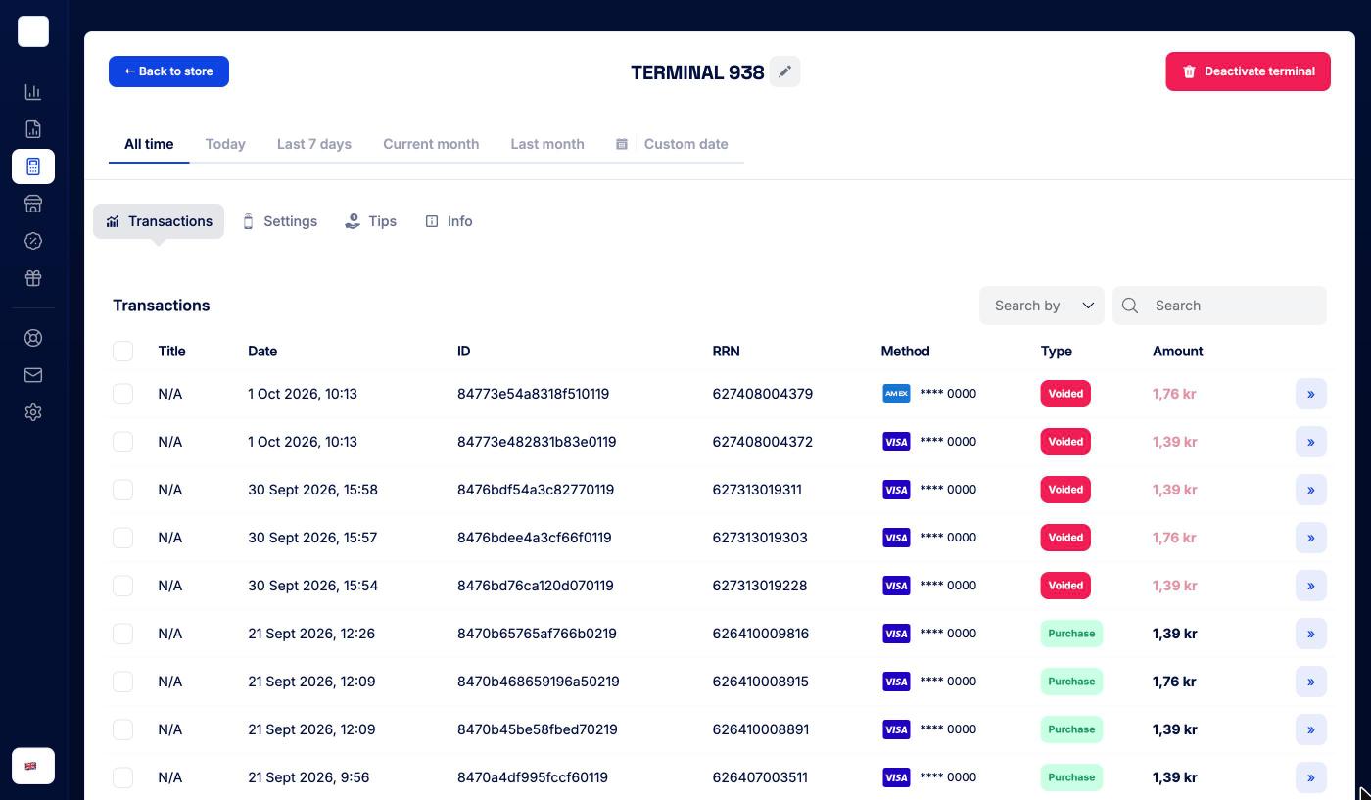This screenshot has width=1371, height=800.
Task: Open the Settings tab
Action: click(280, 221)
